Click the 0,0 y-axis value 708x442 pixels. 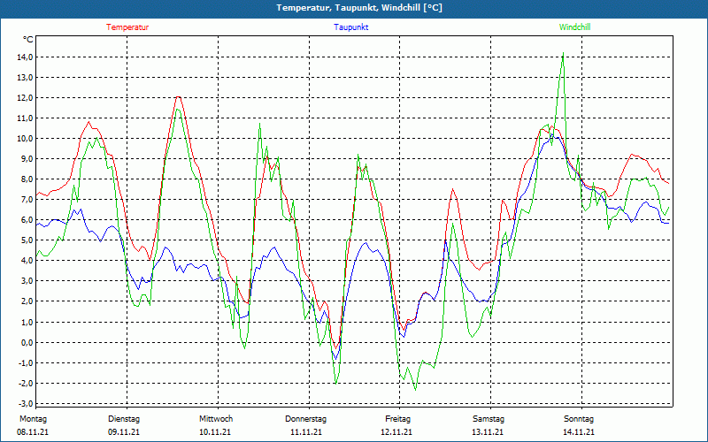(x=26, y=342)
